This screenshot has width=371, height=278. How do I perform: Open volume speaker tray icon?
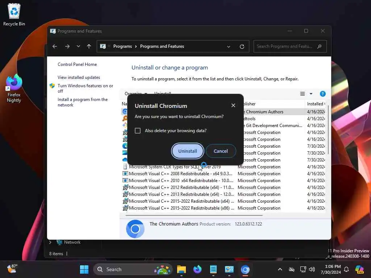click(x=312, y=269)
